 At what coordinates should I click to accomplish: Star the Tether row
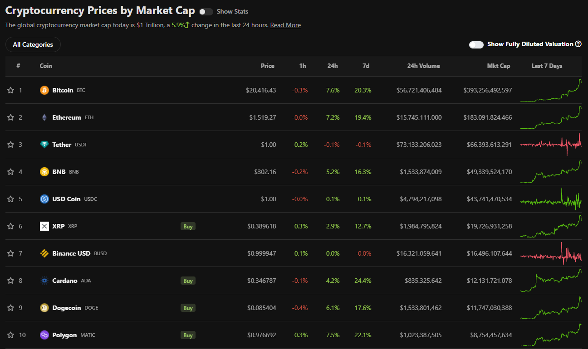click(x=10, y=145)
